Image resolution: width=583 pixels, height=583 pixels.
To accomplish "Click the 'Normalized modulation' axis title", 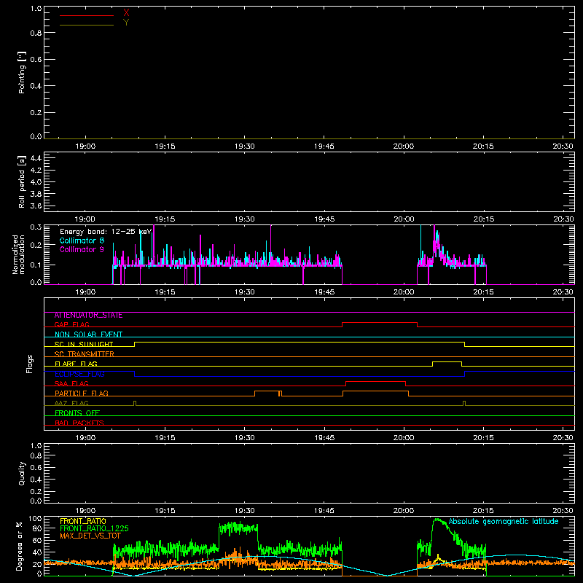I will tap(18, 254).
